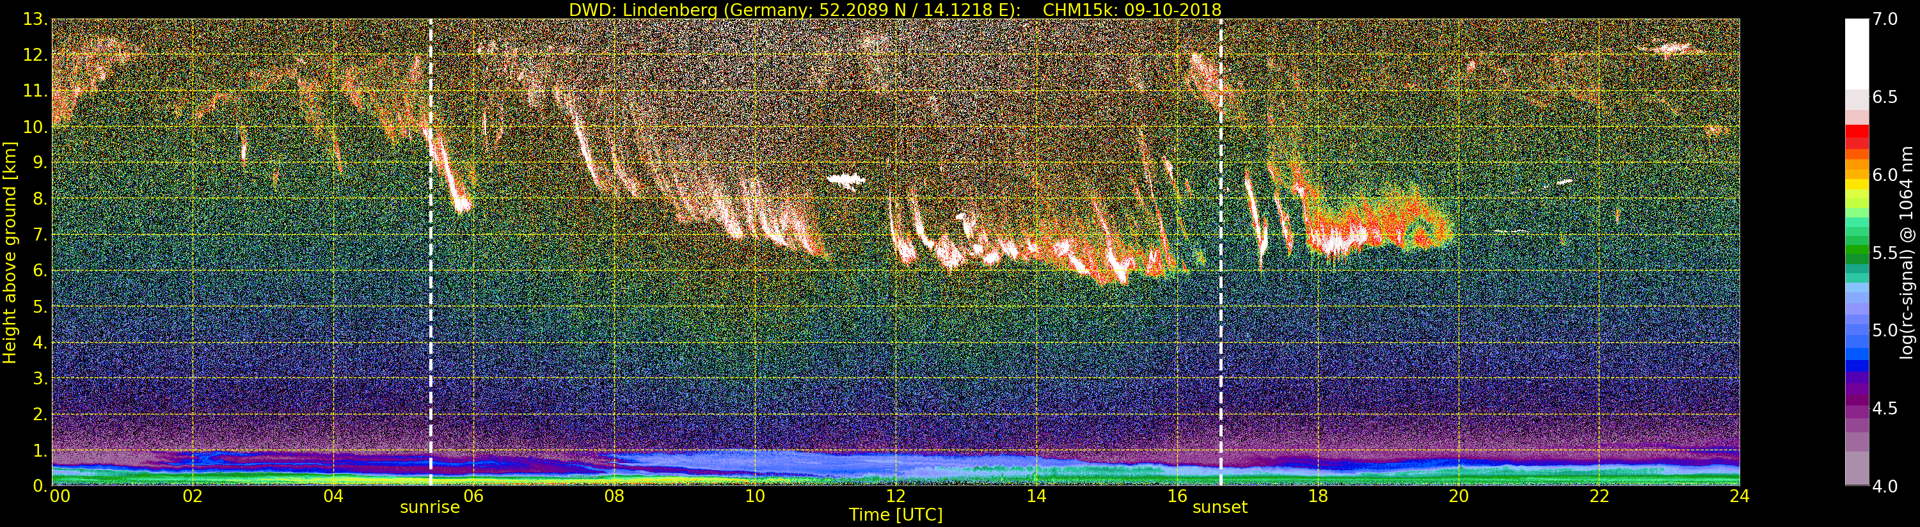Click the "08" time tick label

pyautogui.click(x=614, y=496)
